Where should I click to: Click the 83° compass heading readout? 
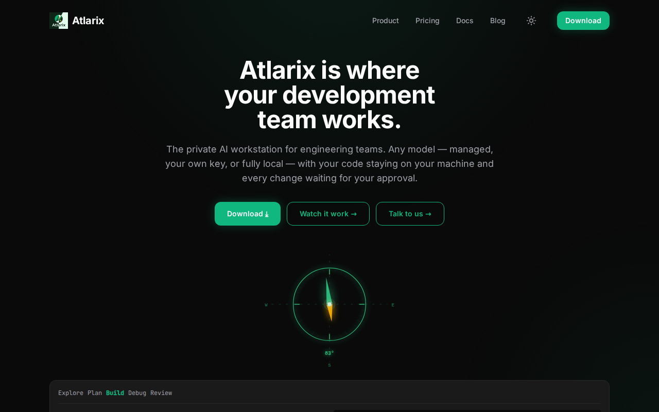click(x=329, y=353)
